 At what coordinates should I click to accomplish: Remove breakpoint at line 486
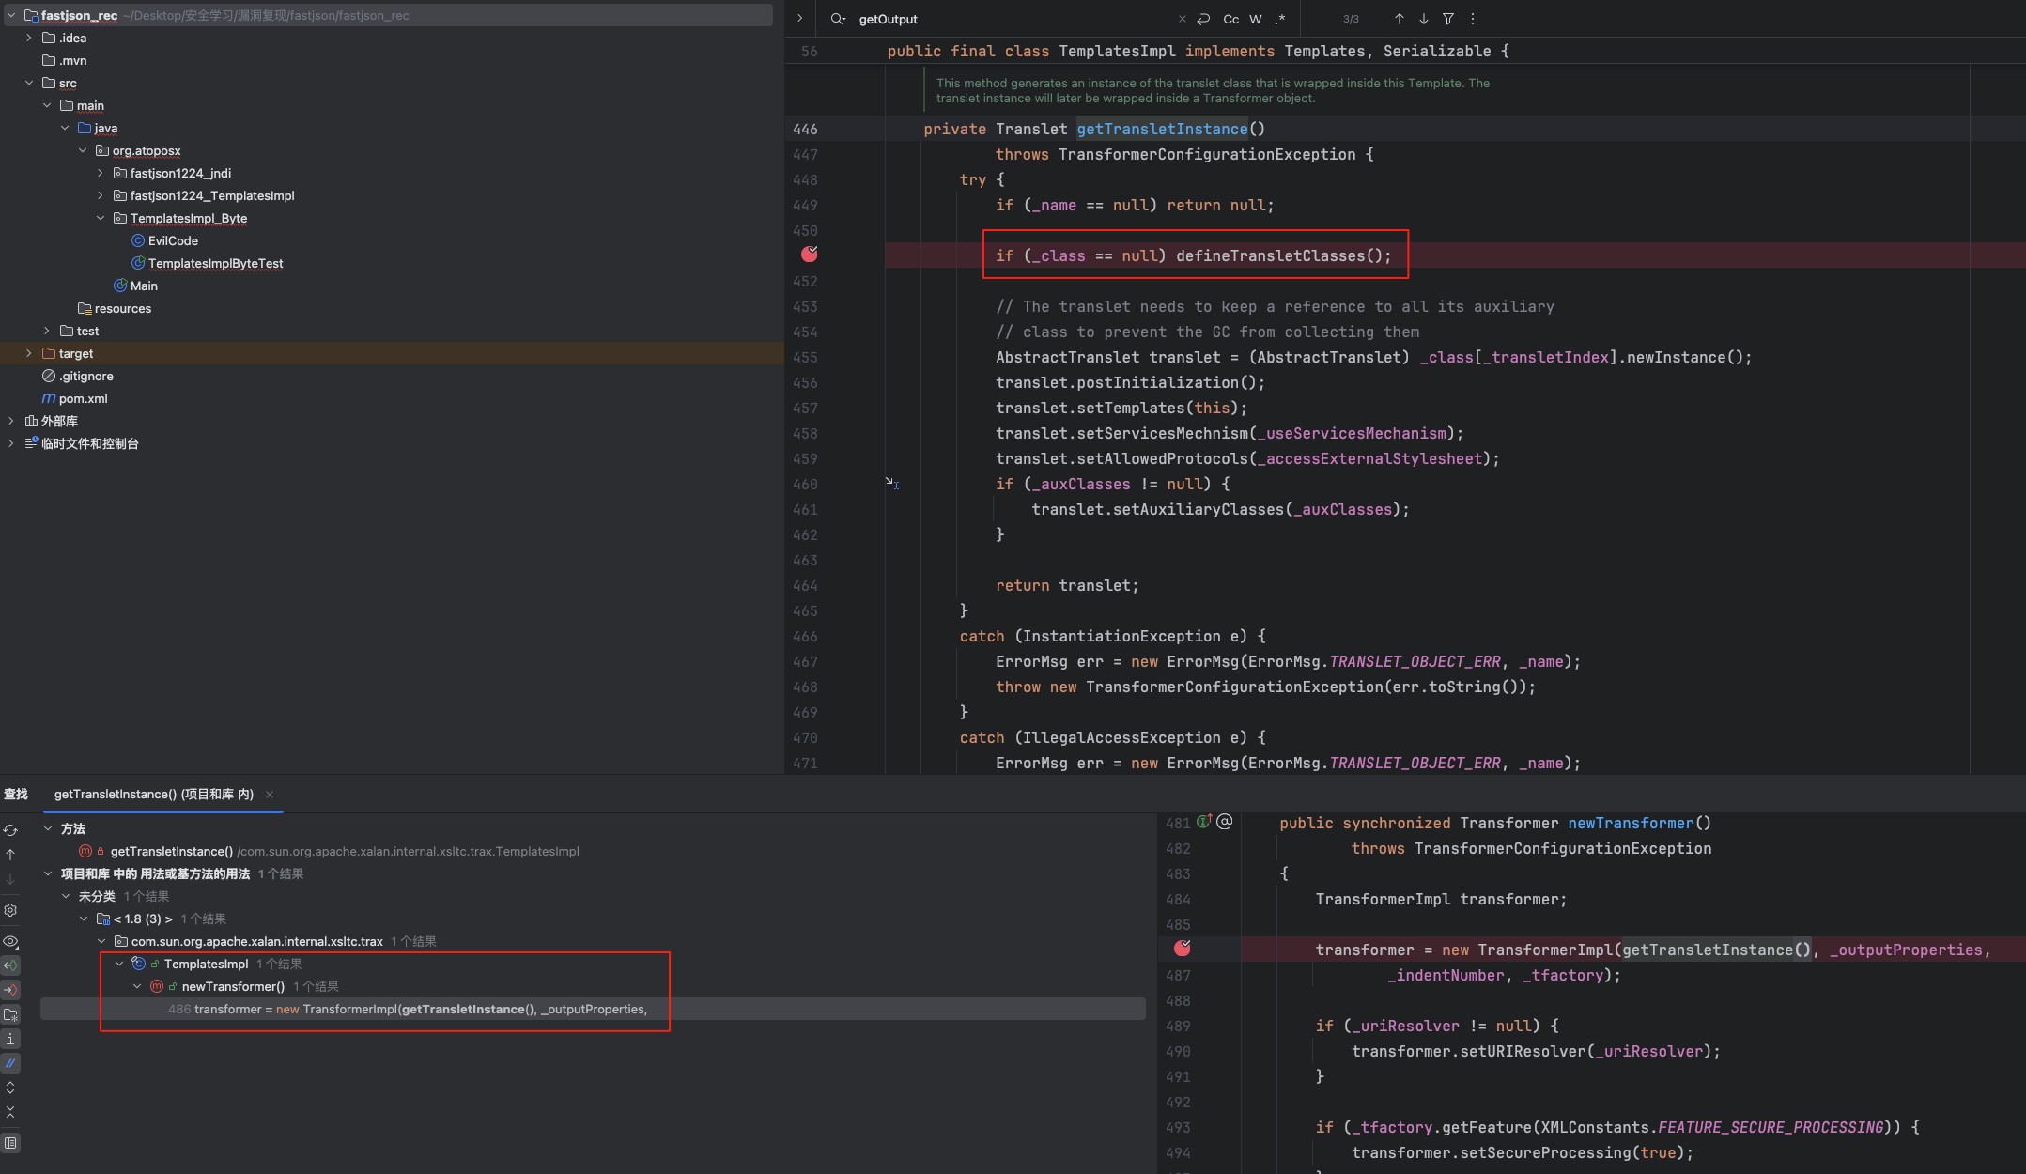(x=1183, y=949)
